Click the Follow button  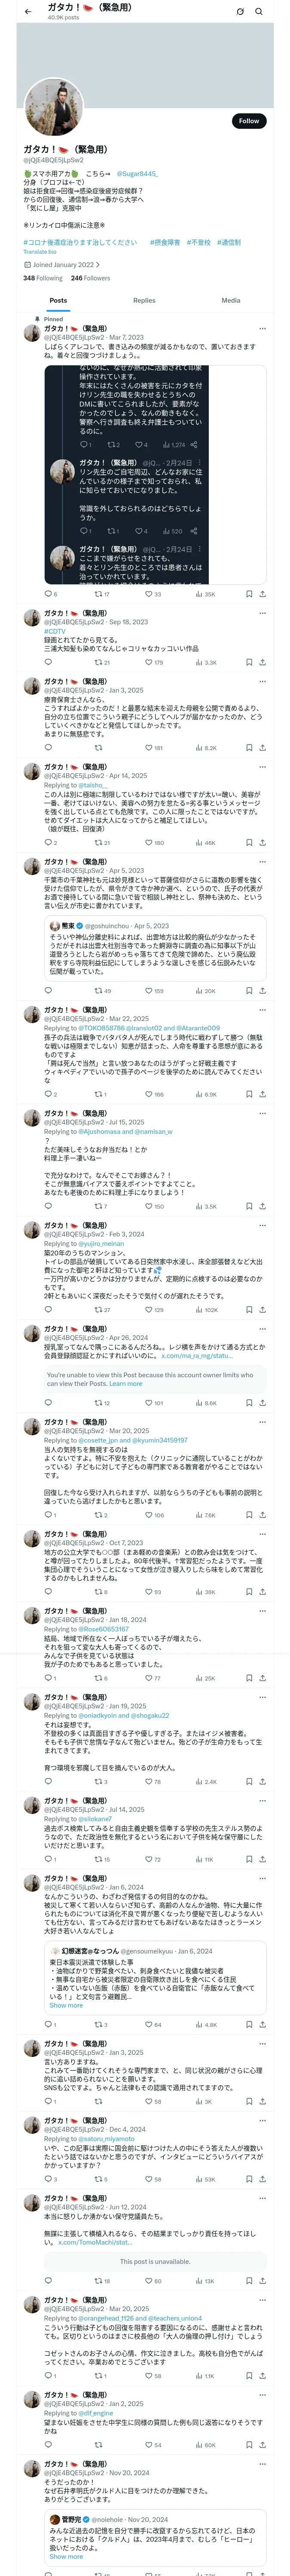248,121
